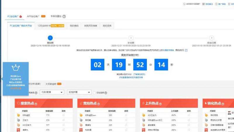Click the 了解竞拍规则 link
The width and height of the screenshot is (234, 132).
pos(139,75)
